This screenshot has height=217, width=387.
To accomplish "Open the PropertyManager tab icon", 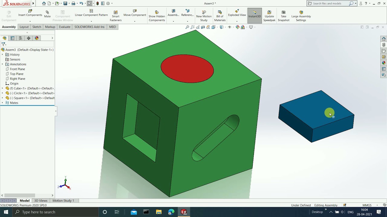I will pyautogui.click(x=12, y=38).
